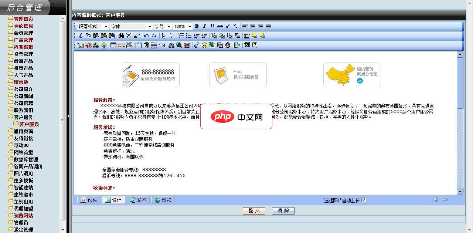Click the numbered list icon
The image size is (473, 233).
181,36
